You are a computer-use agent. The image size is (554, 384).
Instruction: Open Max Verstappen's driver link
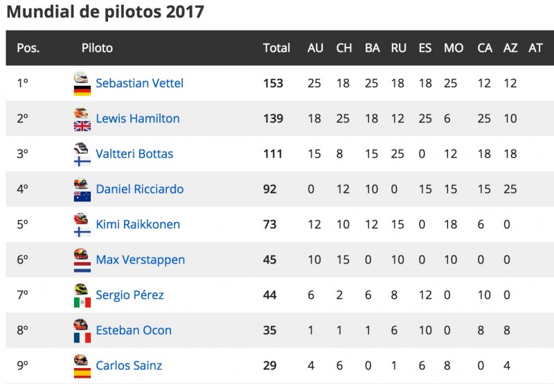(x=141, y=259)
